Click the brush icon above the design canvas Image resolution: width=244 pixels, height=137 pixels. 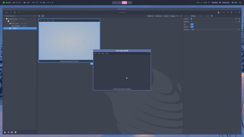(43, 16)
